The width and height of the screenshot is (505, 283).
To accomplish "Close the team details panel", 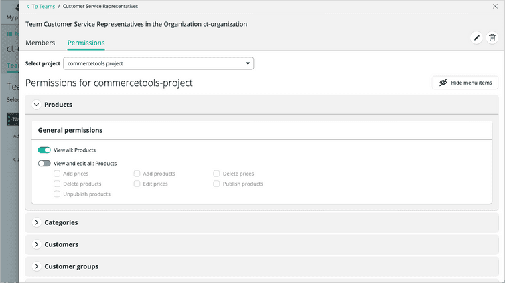I will (x=495, y=6).
